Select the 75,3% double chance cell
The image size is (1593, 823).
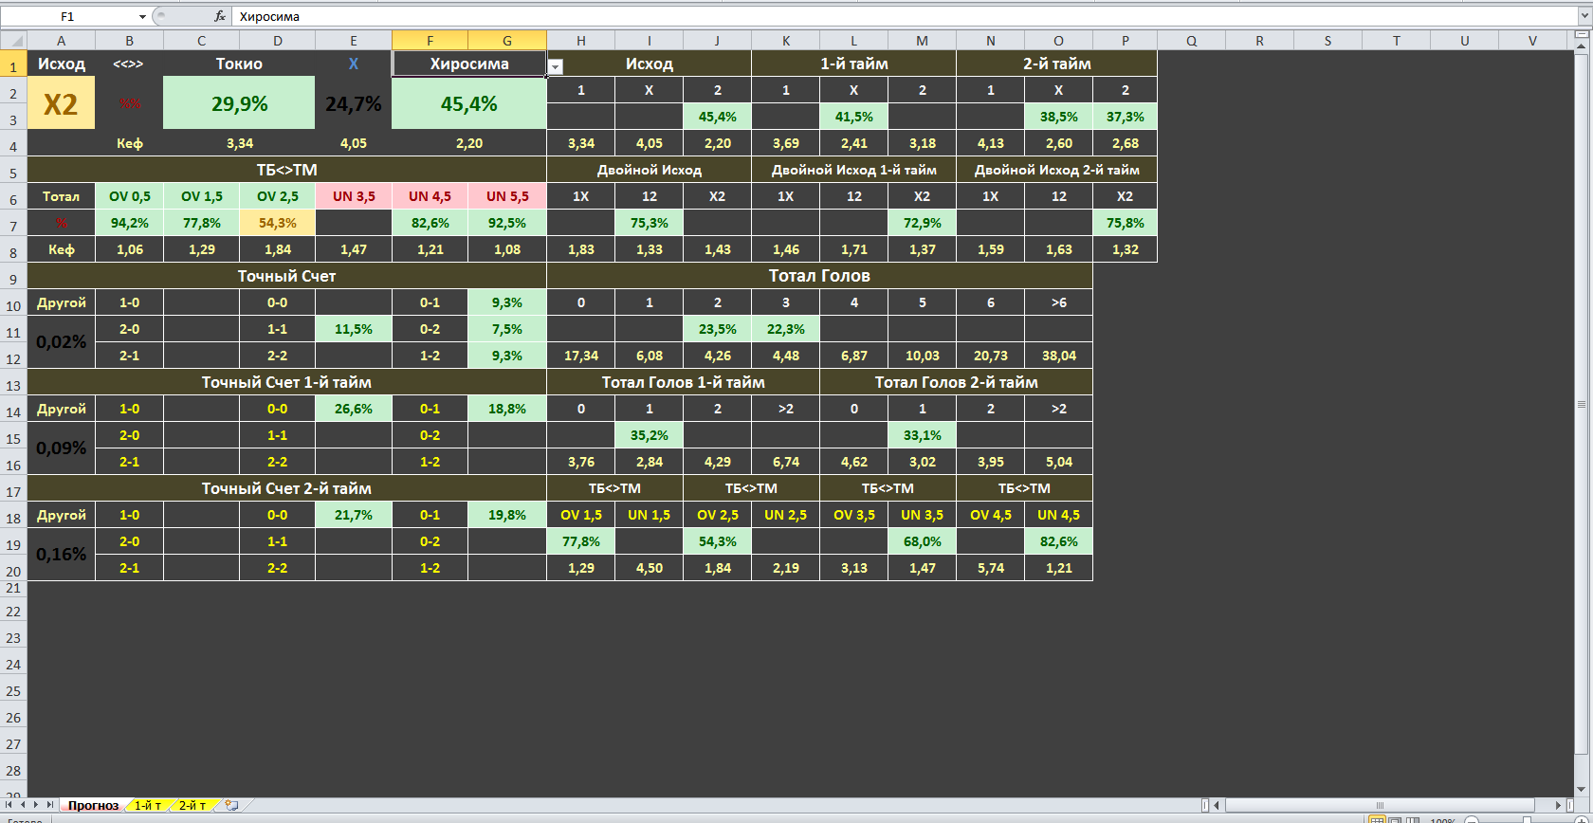(650, 223)
